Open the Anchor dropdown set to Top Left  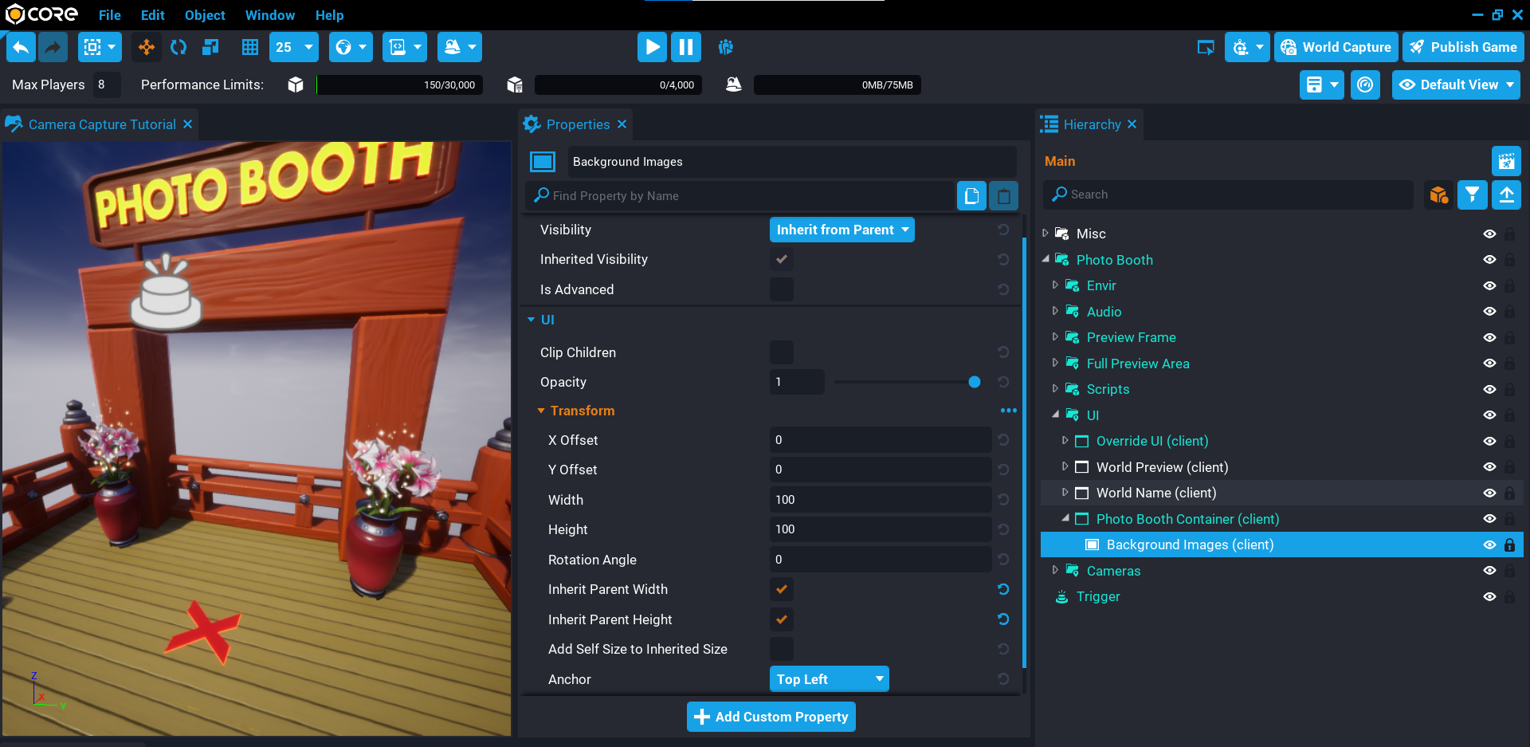(x=829, y=678)
